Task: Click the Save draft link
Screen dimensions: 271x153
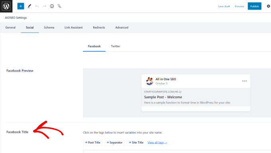Action: point(224,6)
